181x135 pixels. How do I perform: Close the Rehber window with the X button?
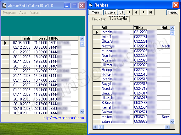(x=176, y=5)
